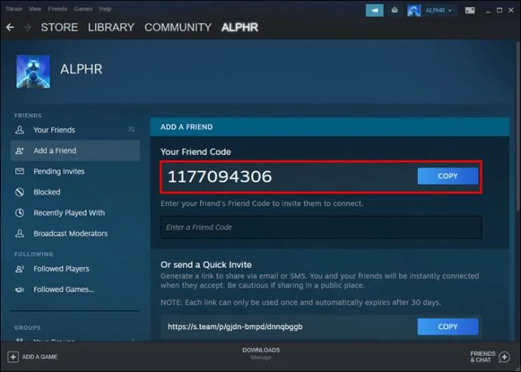Click the Followed Players icon
Screen dimensions: 521x372
20,269
